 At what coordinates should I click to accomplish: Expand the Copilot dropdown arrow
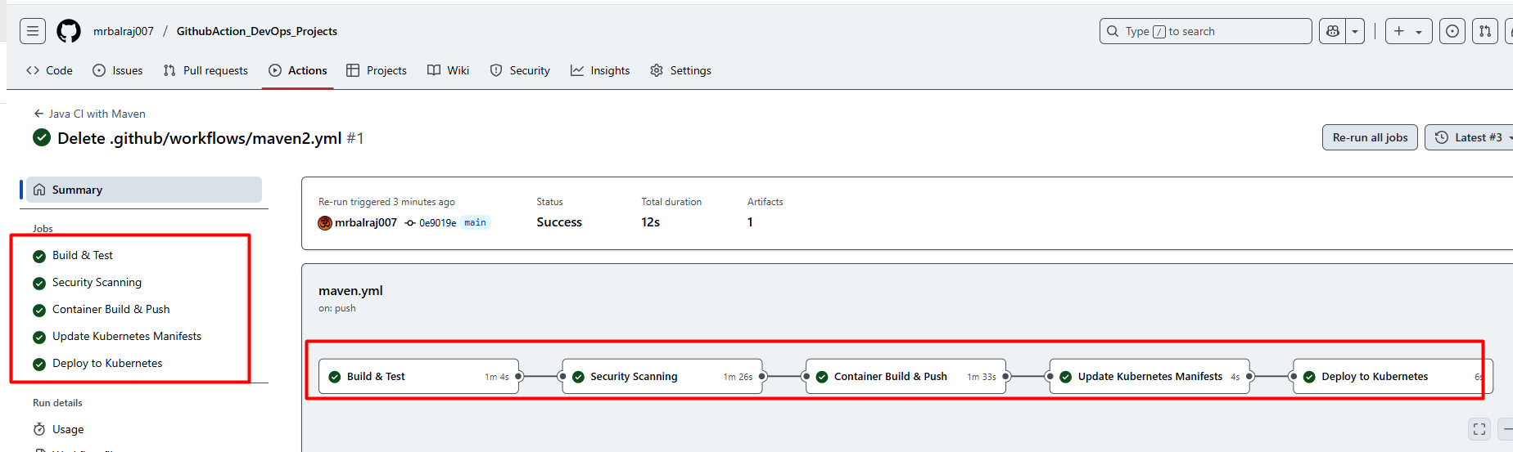coord(1355,31)
